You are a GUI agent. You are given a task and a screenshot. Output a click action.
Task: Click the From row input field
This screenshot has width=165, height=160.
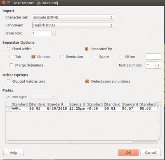42,33
